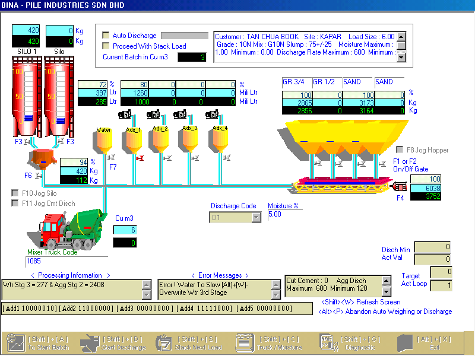This screenshot has height=356, width=475.
Task: Click the Start Discharge icon
Action: tap(90, 342)
